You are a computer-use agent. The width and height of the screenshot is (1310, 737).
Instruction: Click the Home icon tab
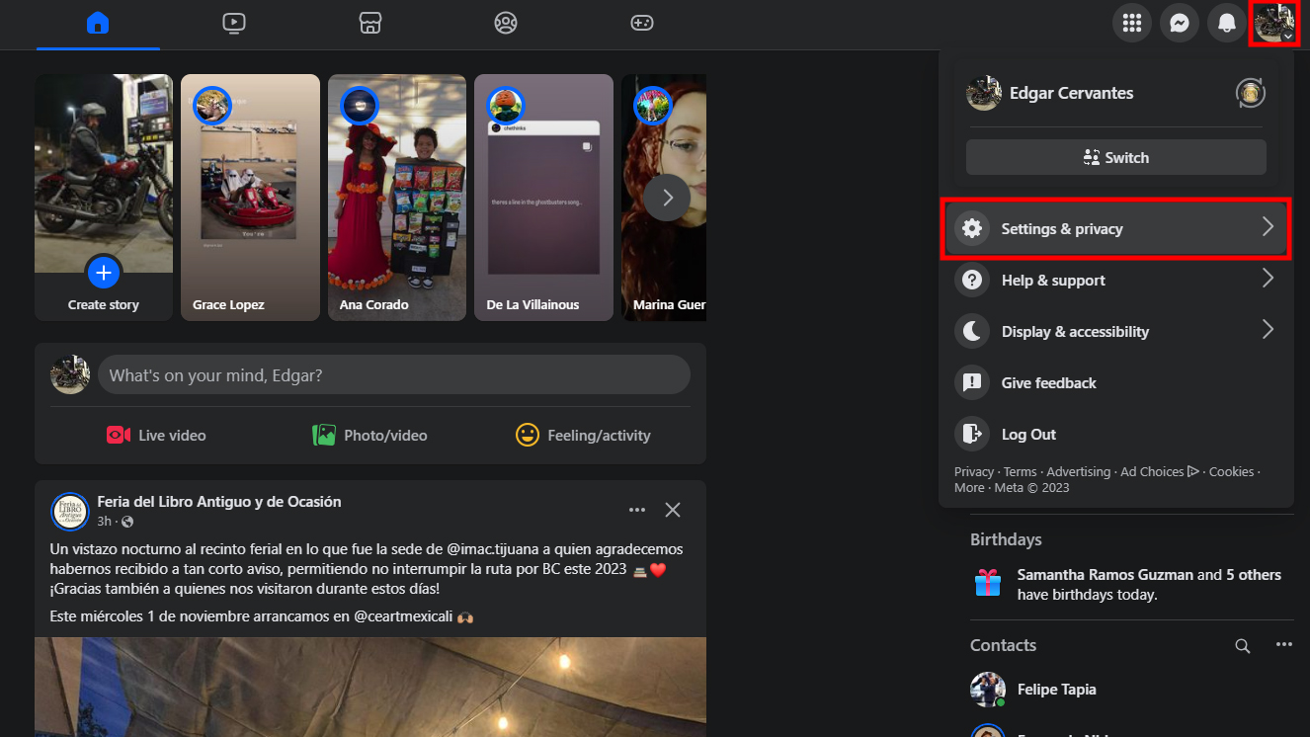[x=98, y=23]
